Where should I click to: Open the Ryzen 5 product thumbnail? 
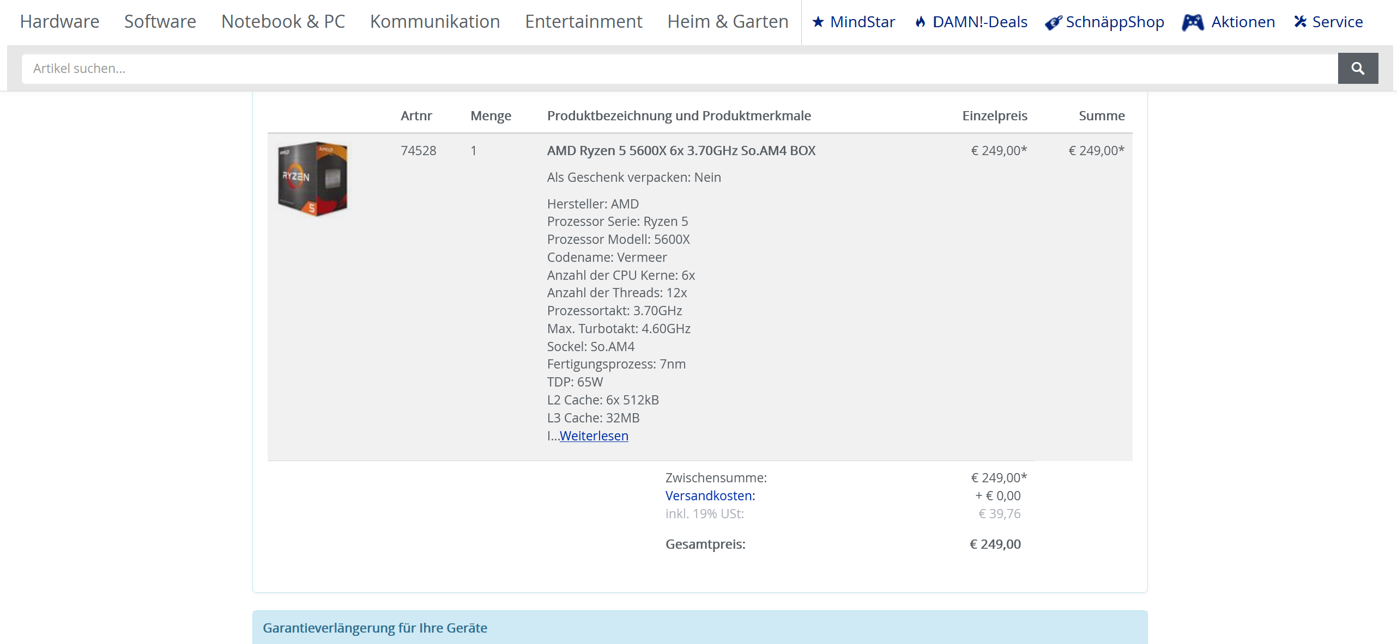[x=313, y=179]
